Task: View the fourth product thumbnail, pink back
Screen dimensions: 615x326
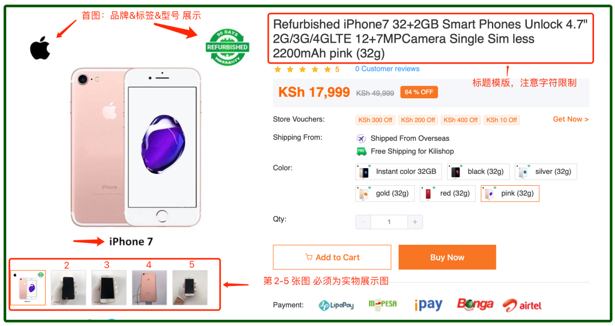Action: (x=149, y=287)
